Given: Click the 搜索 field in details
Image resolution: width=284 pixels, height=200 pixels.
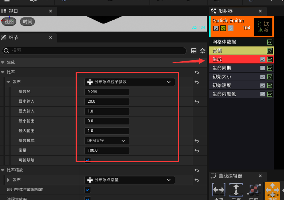Looking at the screenshot, I should (x=94, y=51).
